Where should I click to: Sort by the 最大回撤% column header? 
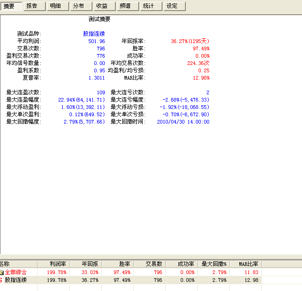coord(213,264)
